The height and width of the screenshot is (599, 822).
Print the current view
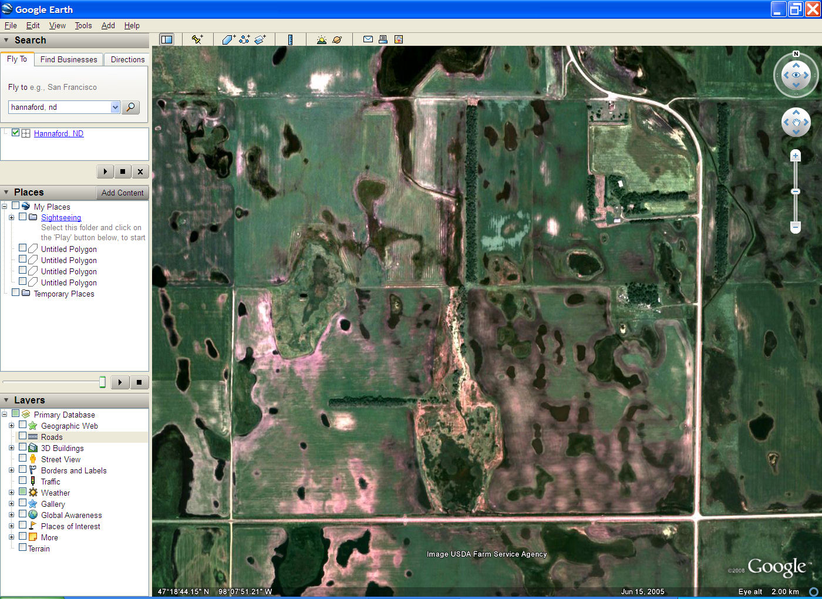(x=383, y=39)
